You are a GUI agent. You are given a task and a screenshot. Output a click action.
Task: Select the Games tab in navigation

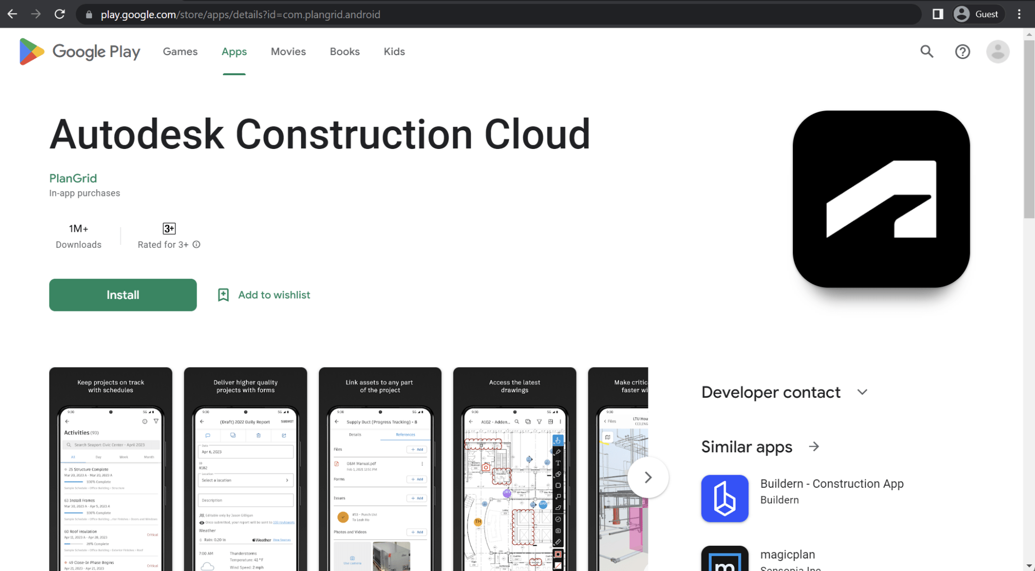179,51
